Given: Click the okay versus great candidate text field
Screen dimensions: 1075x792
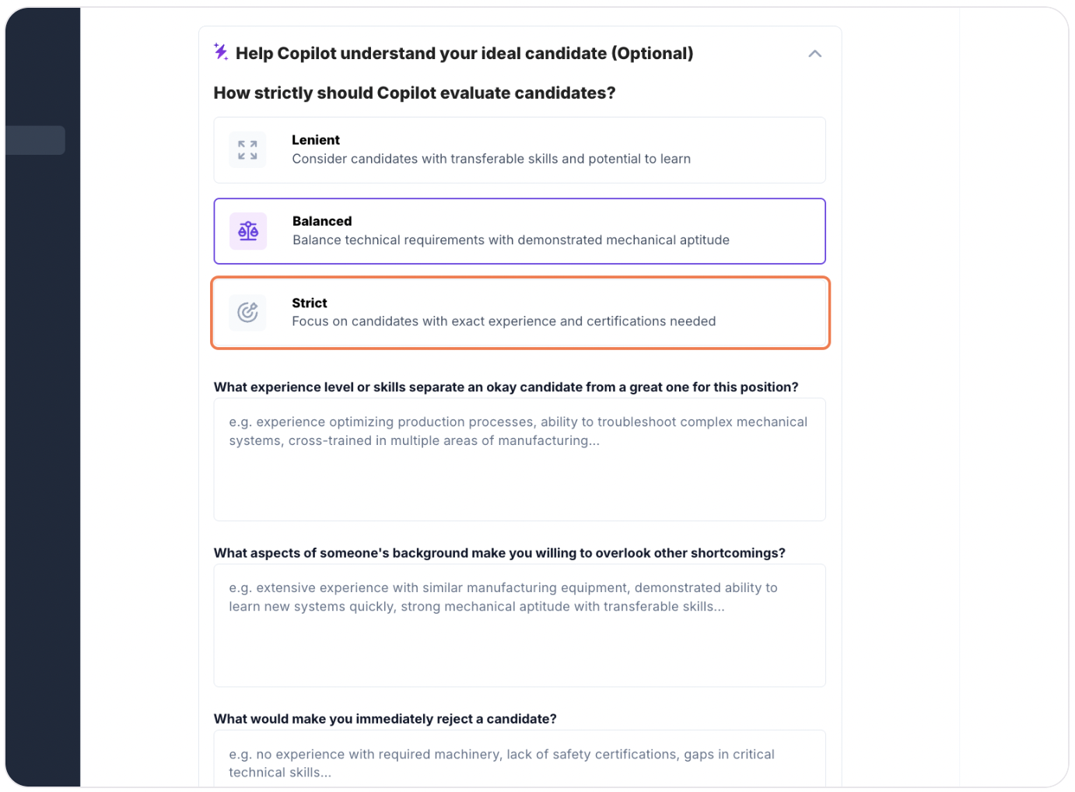Looking at the screenshot, I should pos(520,460).
